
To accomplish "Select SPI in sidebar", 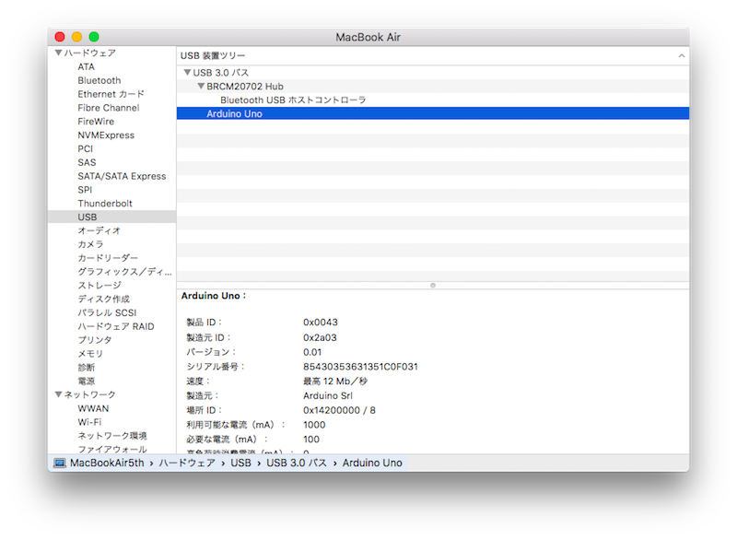I will coord(85,190).
